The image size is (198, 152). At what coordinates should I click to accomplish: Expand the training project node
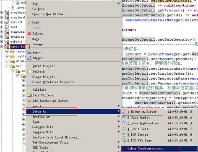(x=2, y=37)
